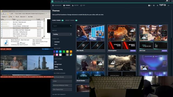Open the studio layout icon in Streamlabs header
The width and height of the screenshot is (173, 97).
point(154,5)
